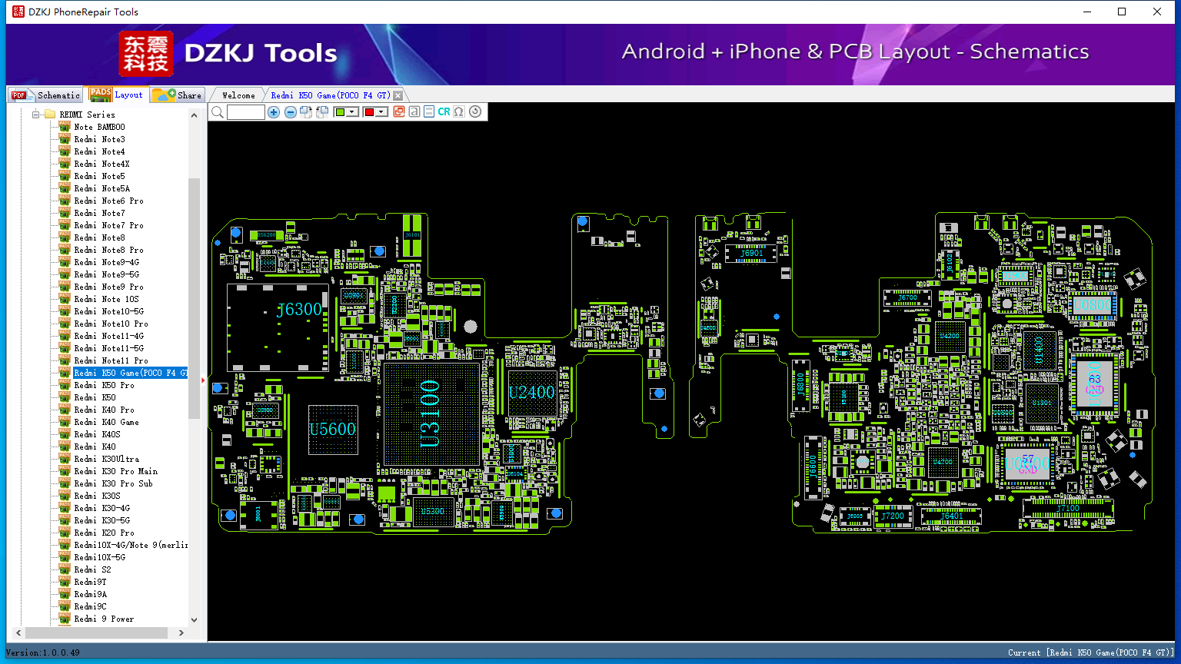Click the U5600 chip on the PCB layout

(x=333, y=429)
